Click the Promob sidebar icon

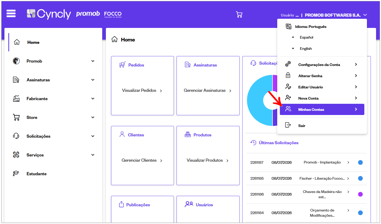pyautogui.click(x=16, y=61)
